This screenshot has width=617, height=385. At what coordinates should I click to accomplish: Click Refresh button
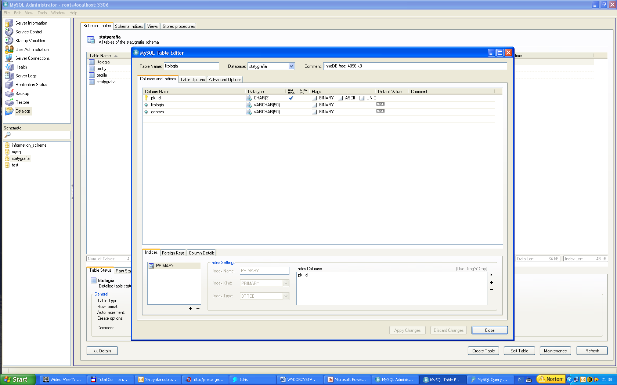592,351
